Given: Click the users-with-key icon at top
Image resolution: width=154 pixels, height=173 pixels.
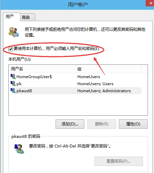Looking at the screenshot, I should 14,32.
